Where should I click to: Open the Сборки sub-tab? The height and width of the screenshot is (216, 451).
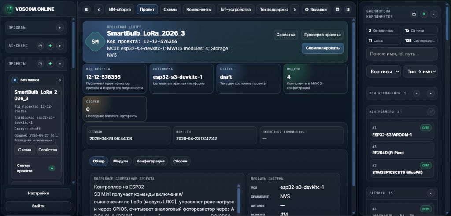point(180,161)
